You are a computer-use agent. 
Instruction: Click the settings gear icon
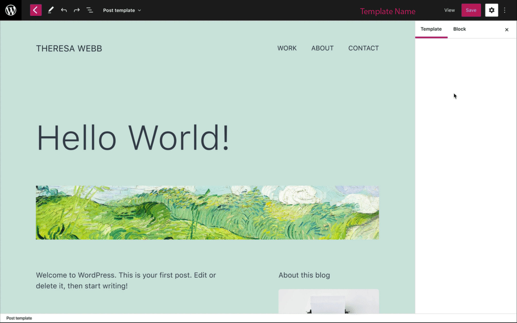point(491,10)
